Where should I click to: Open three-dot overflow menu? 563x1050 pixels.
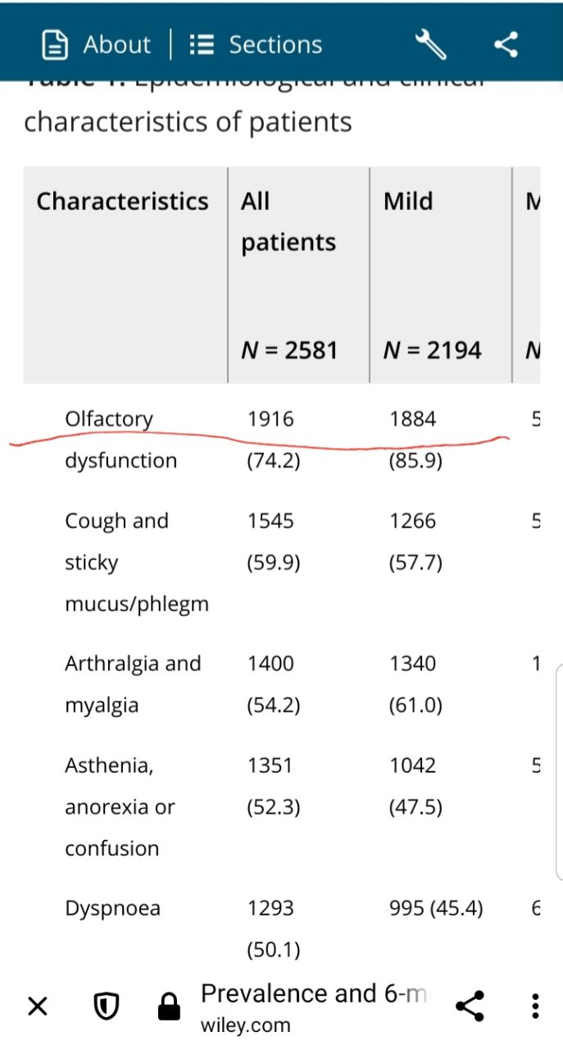tap(534, 1006)
